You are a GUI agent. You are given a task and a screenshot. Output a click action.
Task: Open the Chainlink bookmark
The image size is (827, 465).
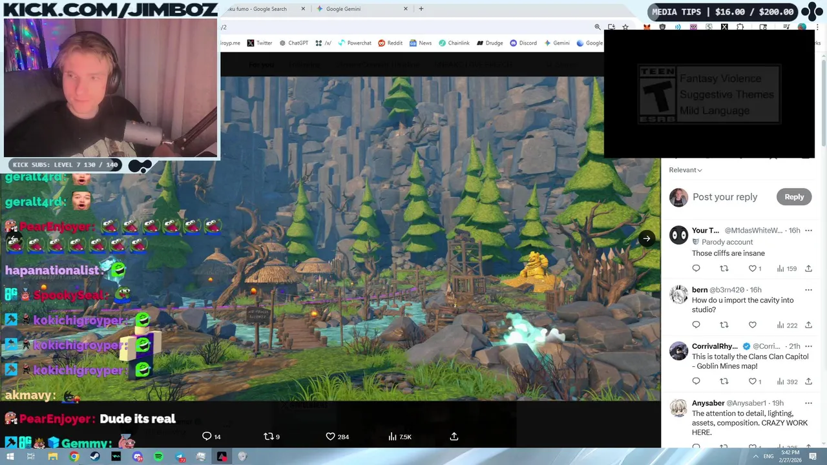coord(454,43)
